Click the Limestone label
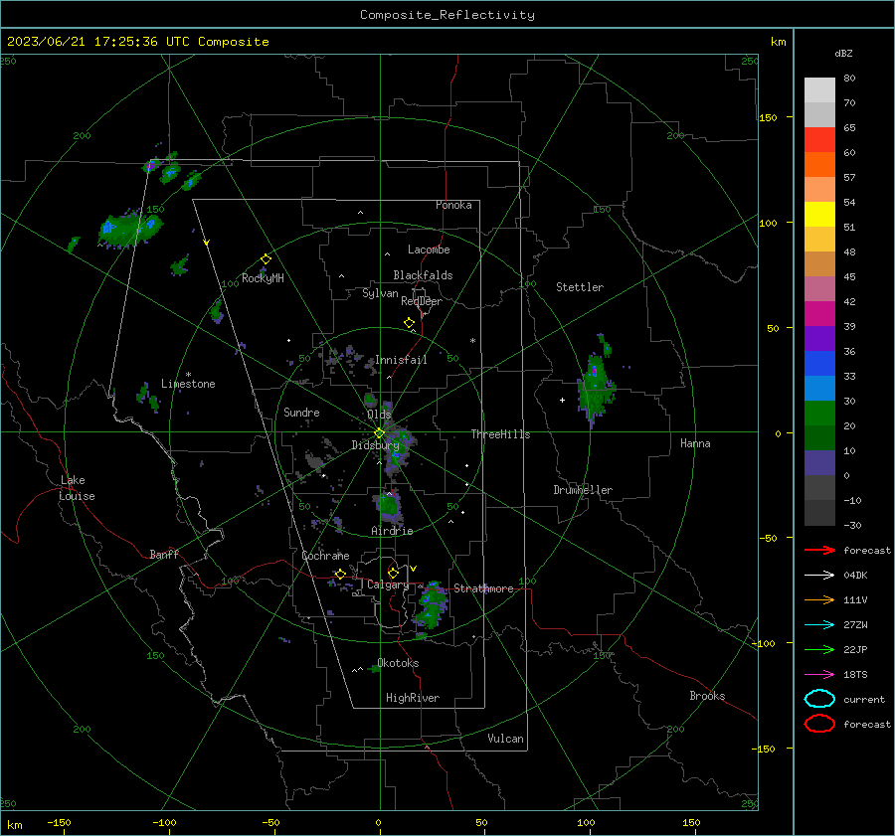 click(x=188, y=384)
